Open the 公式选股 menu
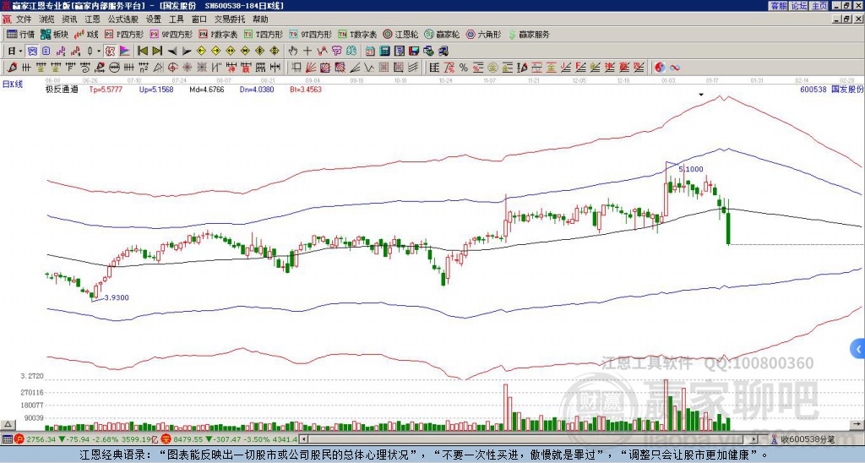The image size is (865, 463). coord(123,19)
